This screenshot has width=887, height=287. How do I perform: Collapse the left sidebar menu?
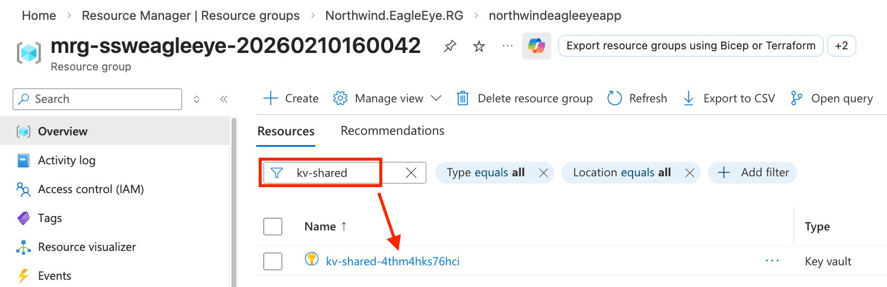point(224,99)
